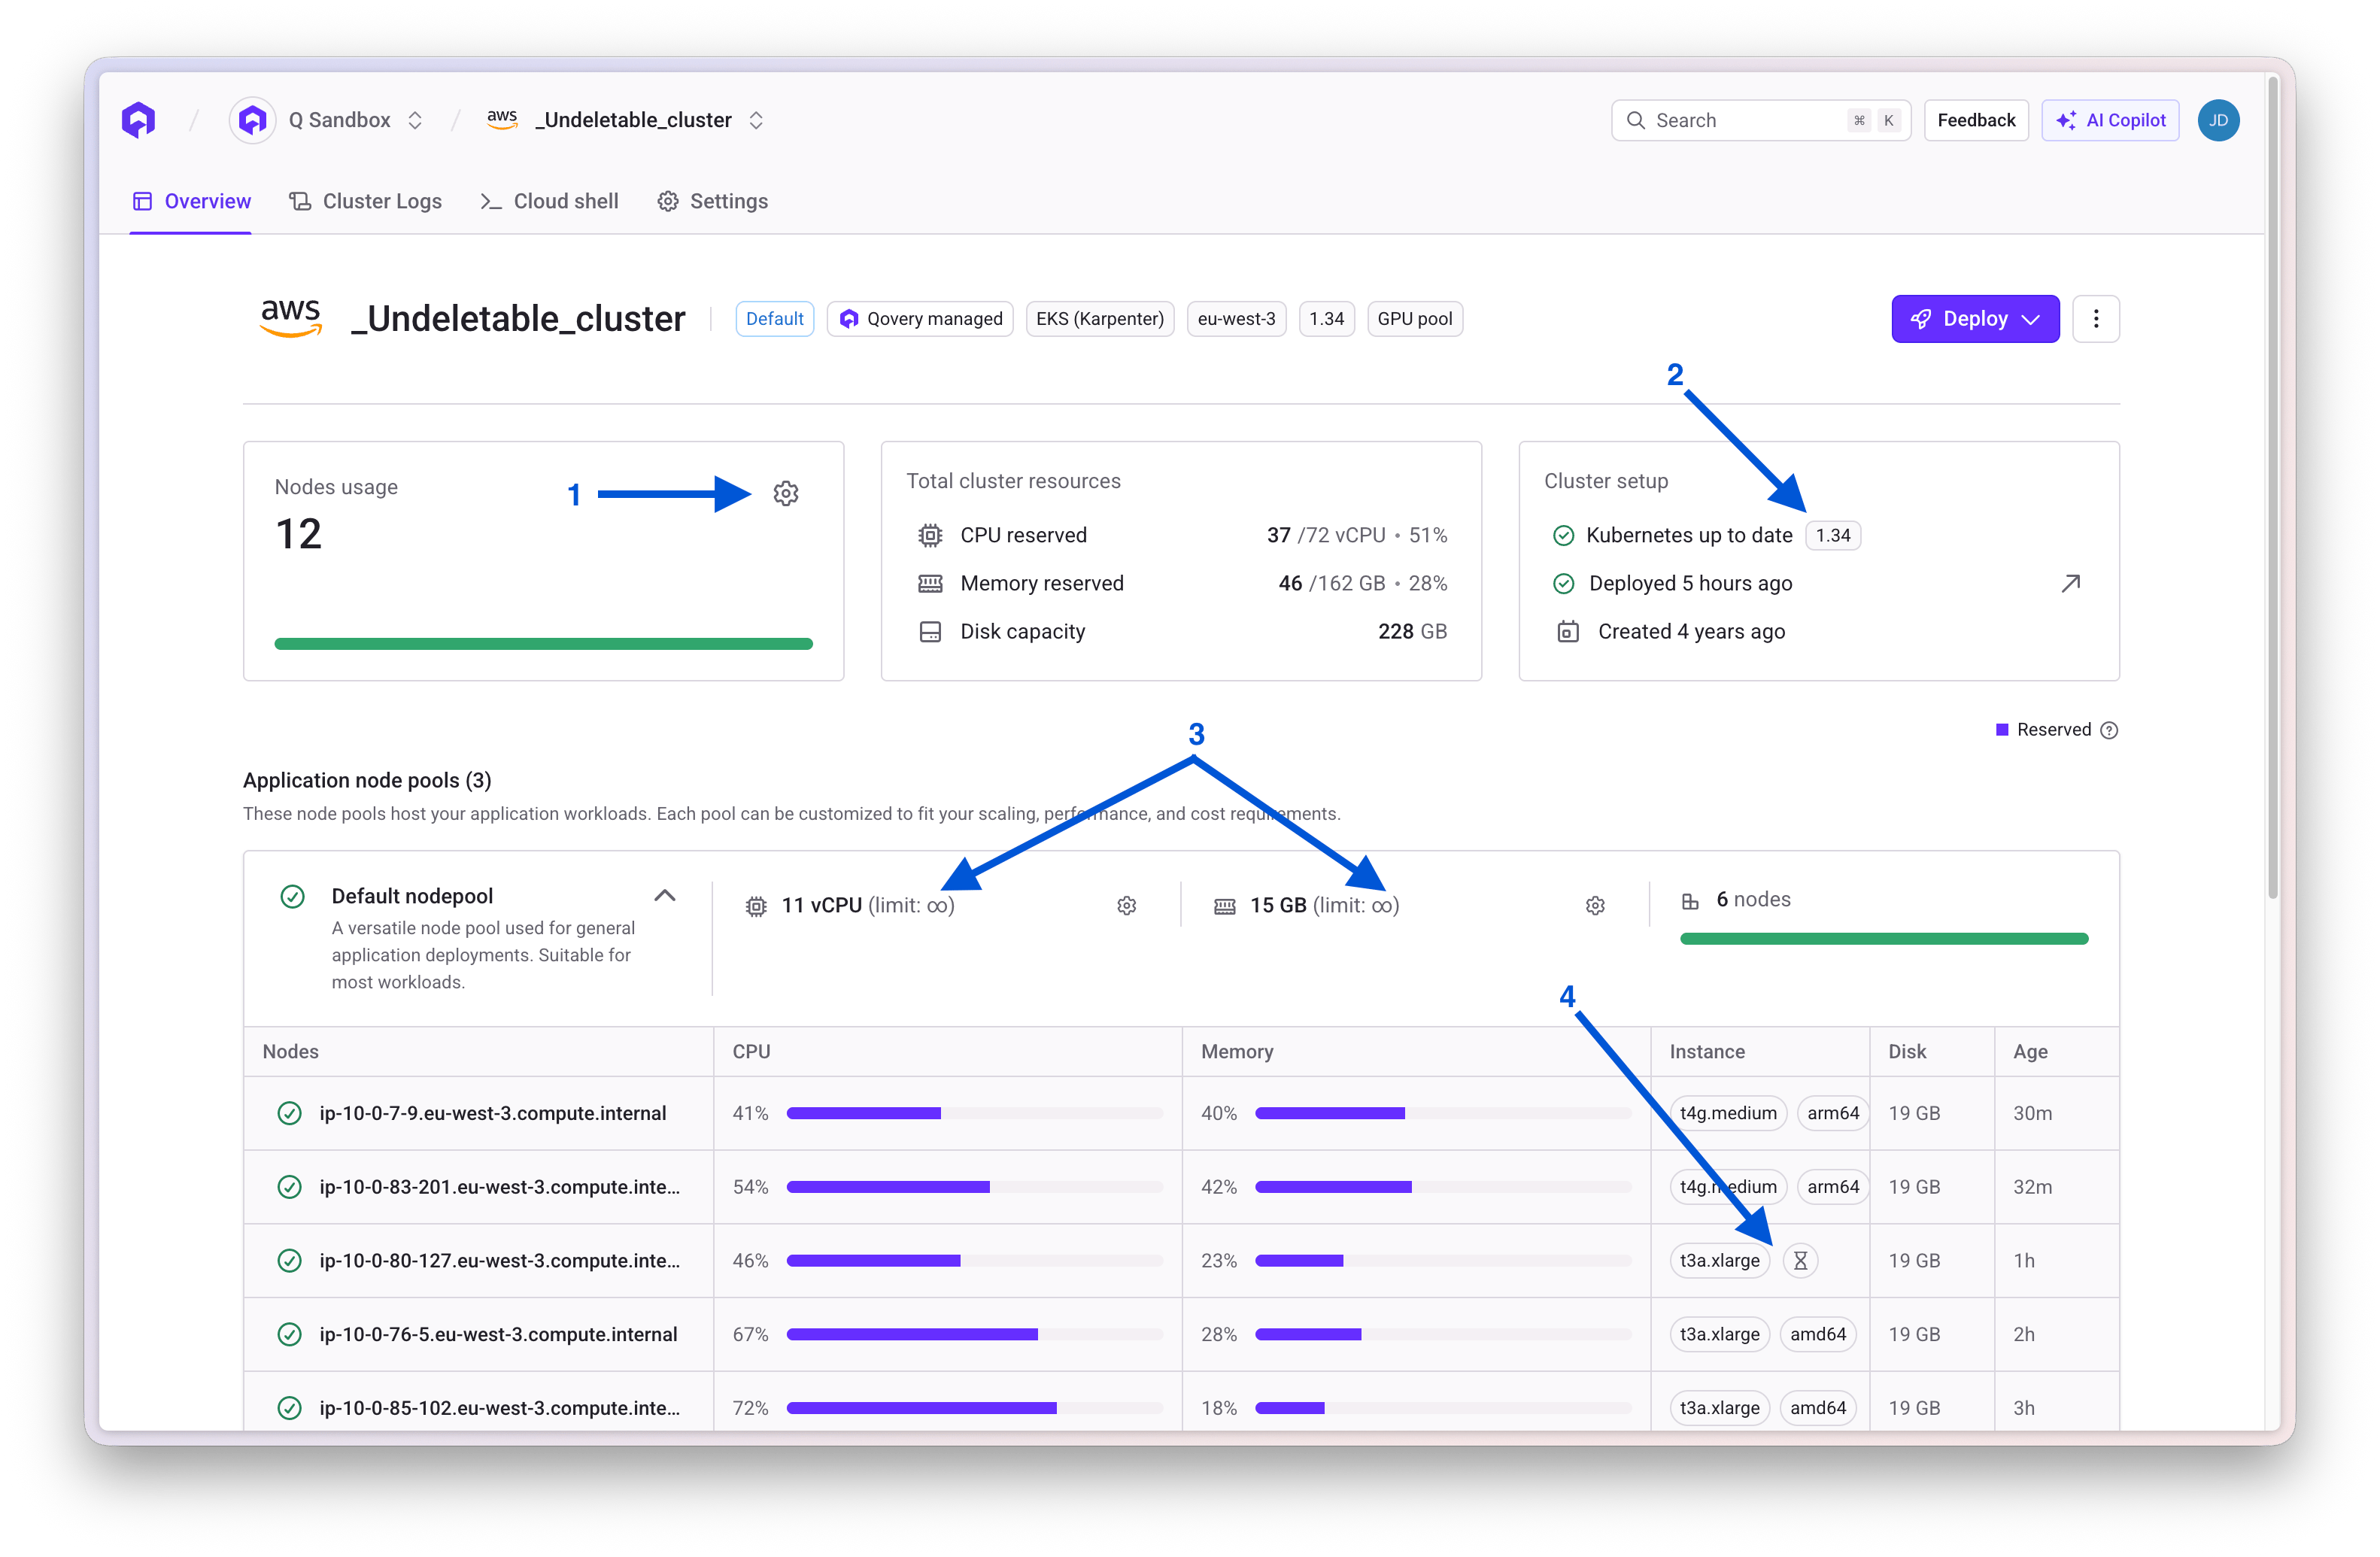Switch to the Overview tab
This screenshot has height=1557, width=2380.
[x=191, y=201]
